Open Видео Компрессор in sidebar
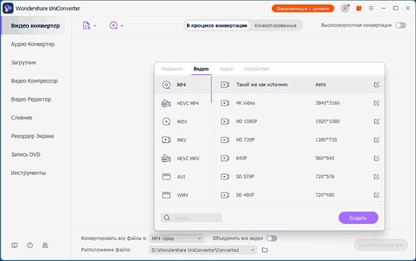The height and width of the screenshot is (261, 416). 34,81
